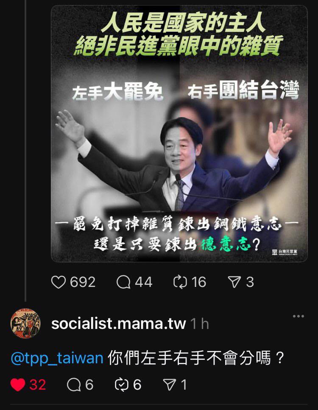Click the 1h timestamp on the reply
The height and width of the screenshot is (410, 318).
click(200, 324)
